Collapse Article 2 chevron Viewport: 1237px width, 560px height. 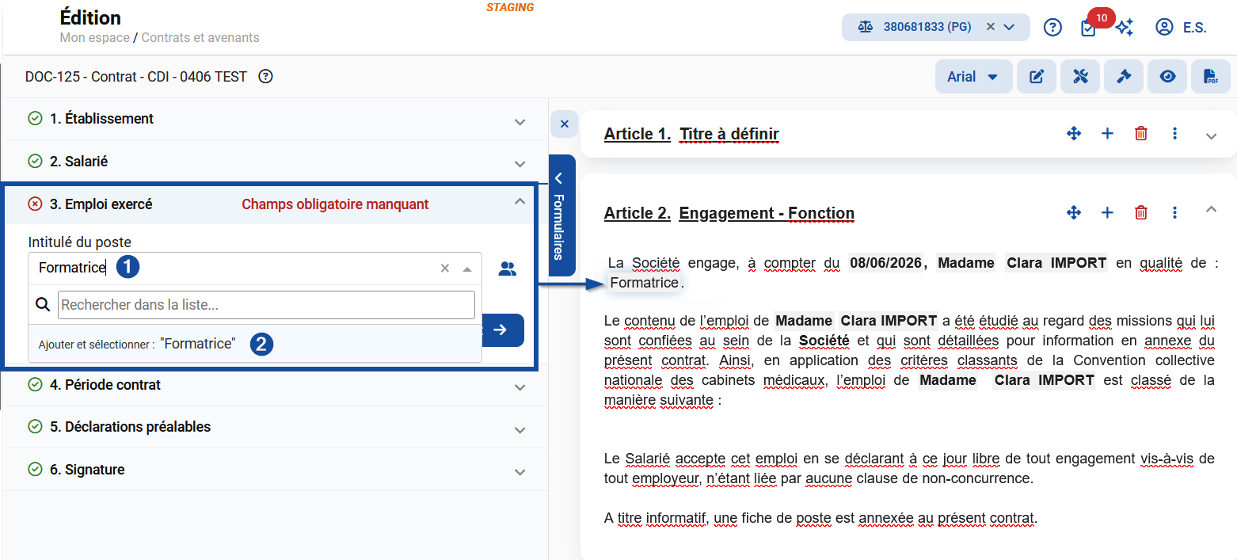point(1211,209)
